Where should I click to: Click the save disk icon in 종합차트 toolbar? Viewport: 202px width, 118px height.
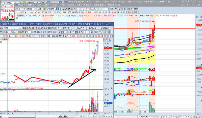(x=122, y=9)
